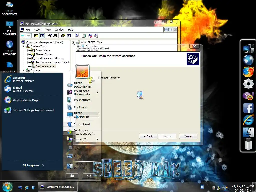Screen dimensions: 256x192
Task: Open SPEED NETWORK desktop icon
Action: [10, 48]
